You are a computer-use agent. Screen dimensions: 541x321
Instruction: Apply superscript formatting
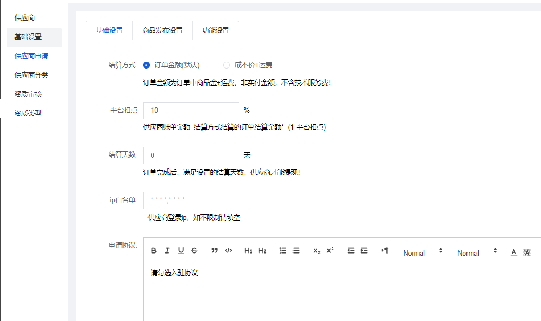[330, 251]
